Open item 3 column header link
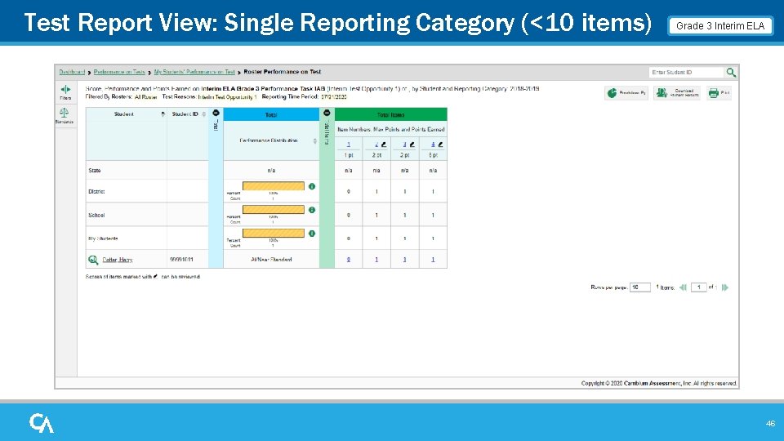This screenshot has height=441, width=784. (x=405, y=145)
